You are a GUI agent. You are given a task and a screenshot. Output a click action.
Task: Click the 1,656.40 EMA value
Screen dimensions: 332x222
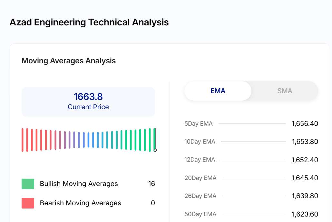tap(305, 124)
